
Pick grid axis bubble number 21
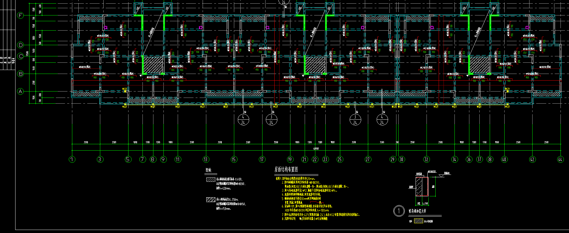tap(305, 159)
